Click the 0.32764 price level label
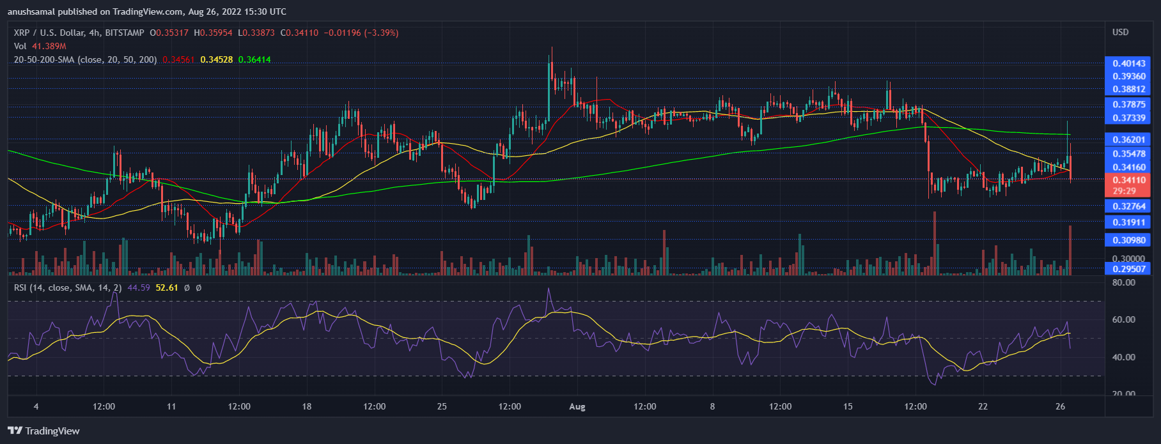 coord(1129,206)
